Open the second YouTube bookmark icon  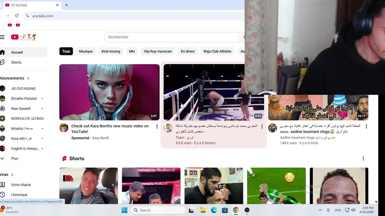point(18,25)
